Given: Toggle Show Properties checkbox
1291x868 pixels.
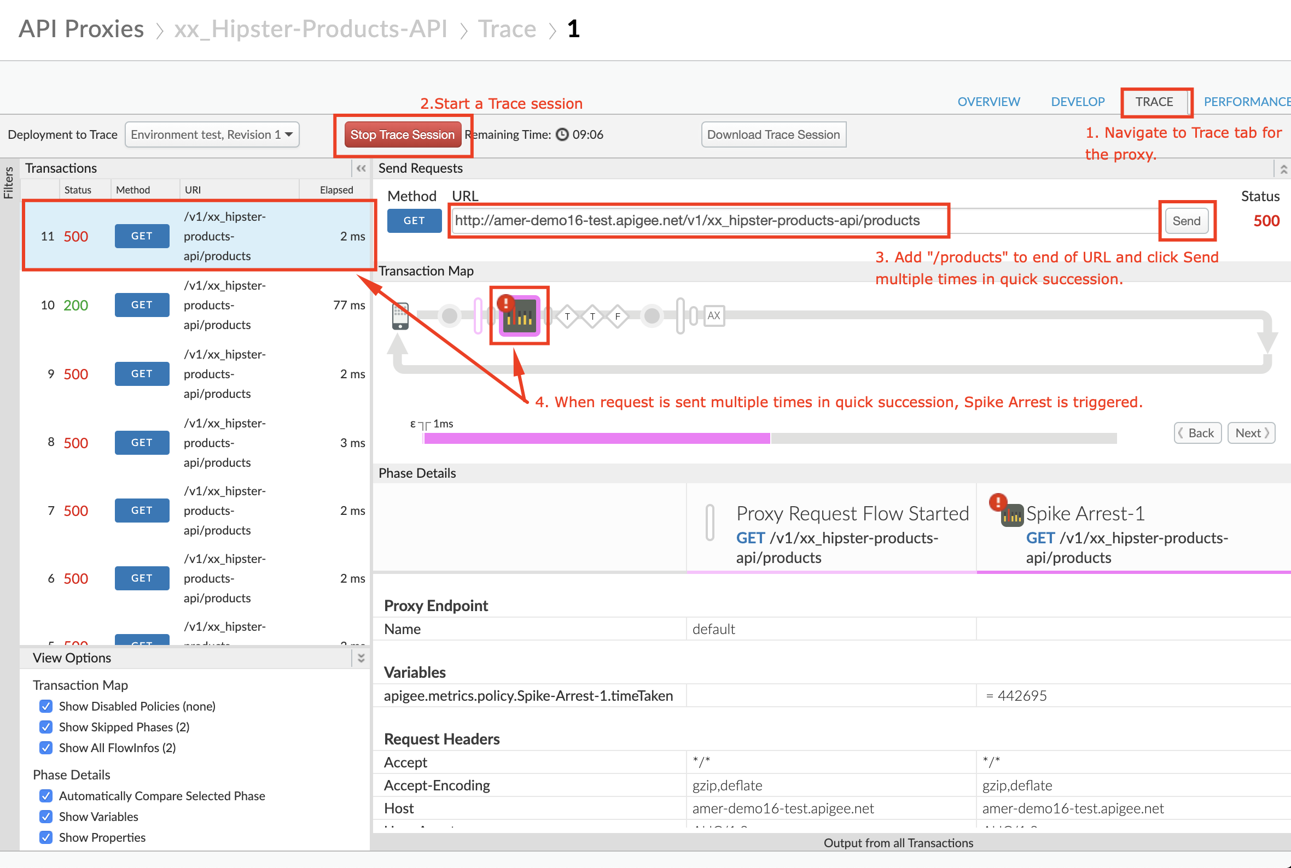Looking at the screenshot, I should pyautogui.click(x=46, y=837).
